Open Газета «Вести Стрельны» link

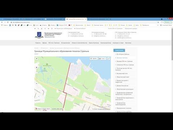click(x=115, y=29)
